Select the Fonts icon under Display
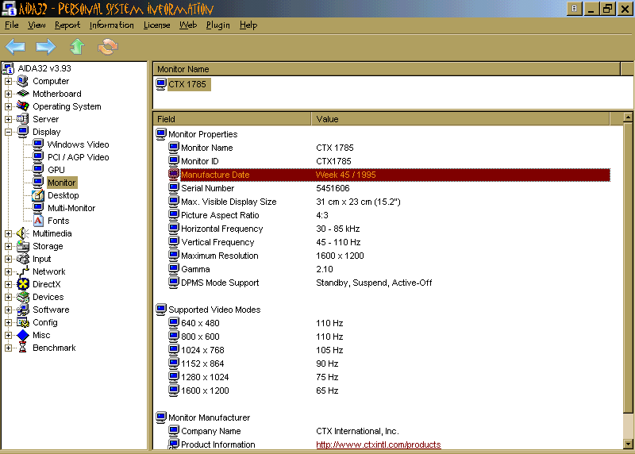635x454 pixels. (38, 221)
